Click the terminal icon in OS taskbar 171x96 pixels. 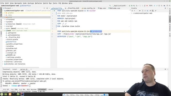(x=14, y=94)
